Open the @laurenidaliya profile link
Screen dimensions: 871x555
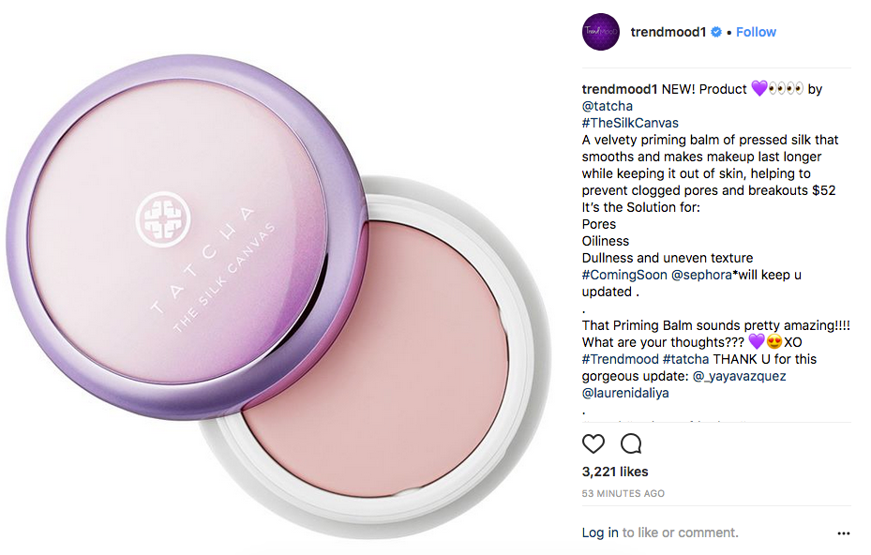[x=625, y=394]
